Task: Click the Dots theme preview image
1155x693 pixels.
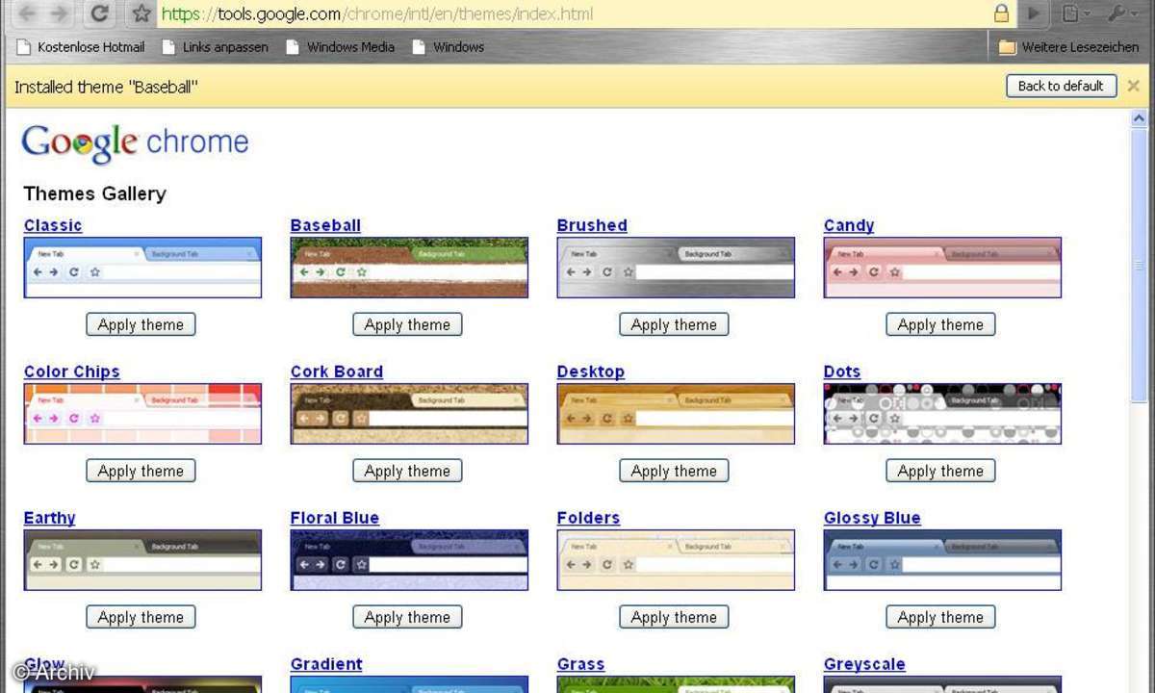Action: (x=942, y=414)
